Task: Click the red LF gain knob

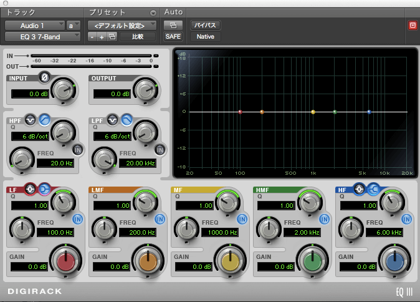Action: tap(65, 261)
